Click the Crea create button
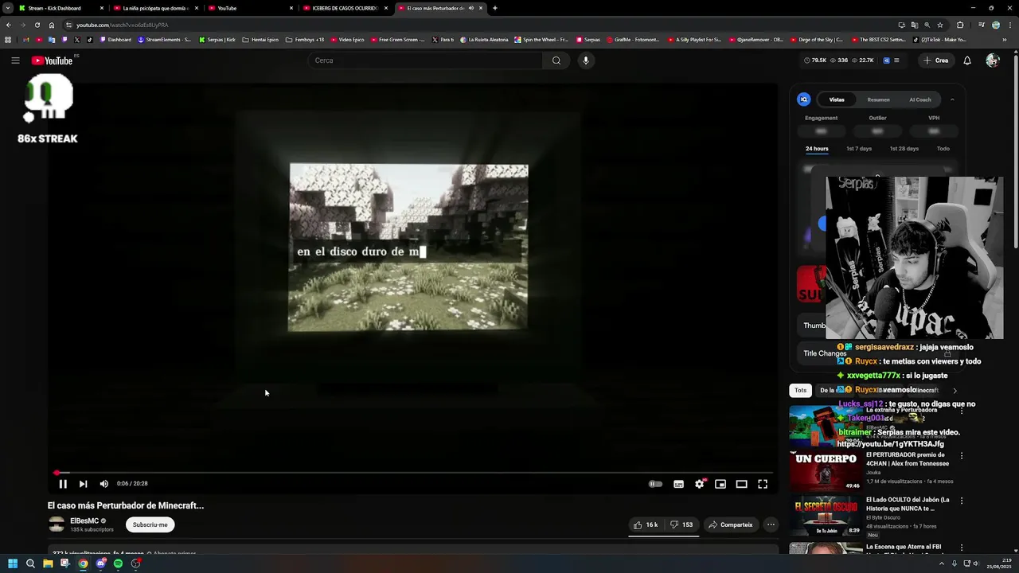This screenshot has height=573, width=1019. pos(935,60)
